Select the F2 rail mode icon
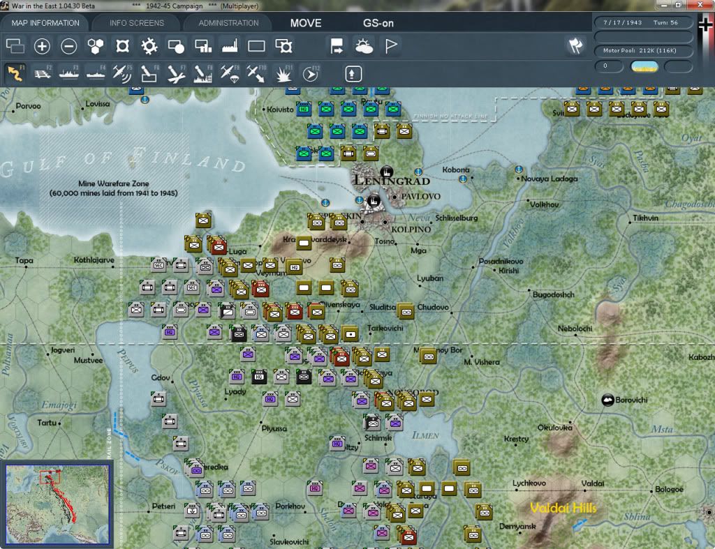The width and height of the screenshot is (715, 549). tap(43, 73)
